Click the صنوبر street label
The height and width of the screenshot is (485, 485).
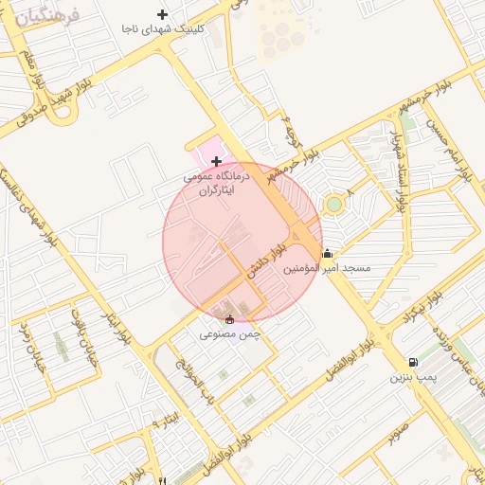[399, 434]
